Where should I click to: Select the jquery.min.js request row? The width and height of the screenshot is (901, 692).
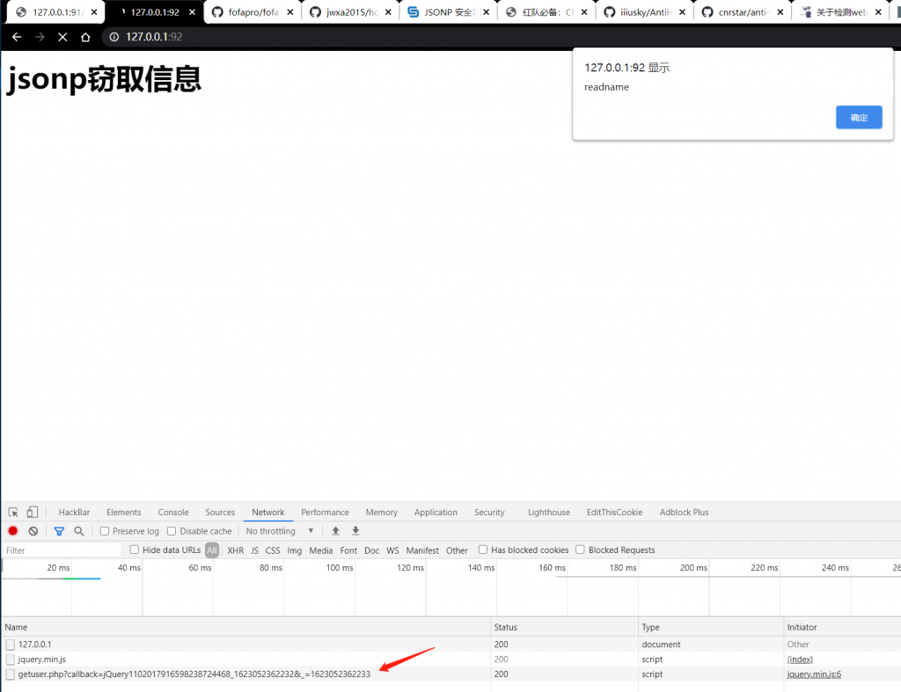[450, 659]
